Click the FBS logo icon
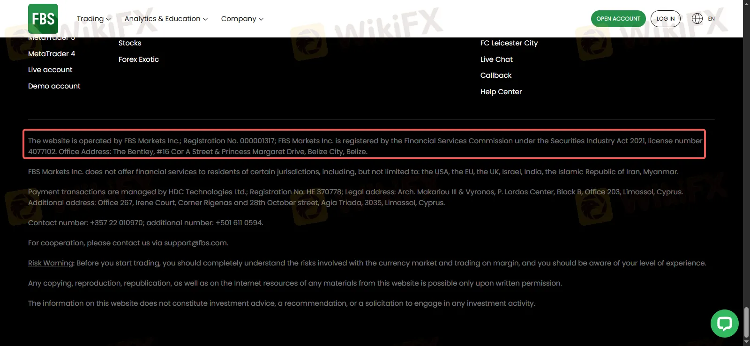Screen dimensions: 750x346 (x=43, y=19)
